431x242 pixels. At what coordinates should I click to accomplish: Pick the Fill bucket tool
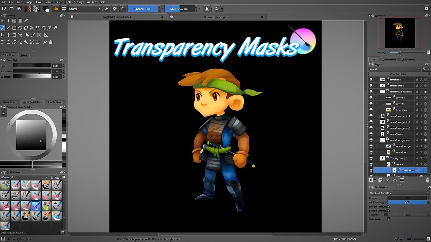click(x=27, y=35)
